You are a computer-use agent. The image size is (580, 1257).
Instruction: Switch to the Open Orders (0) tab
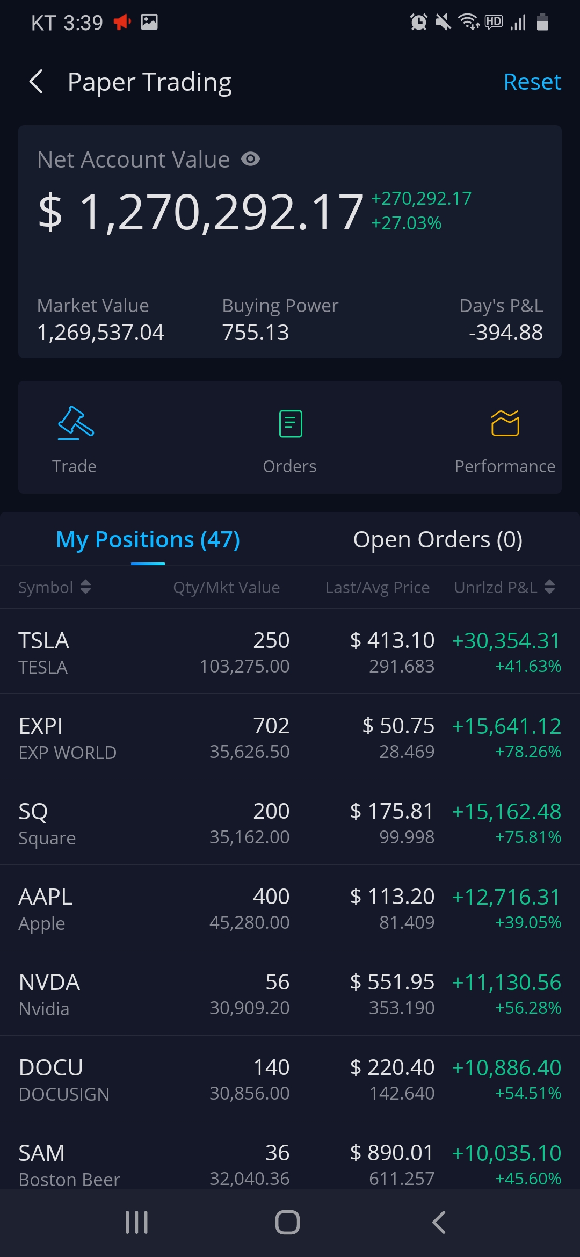click(x=437, y=539)
